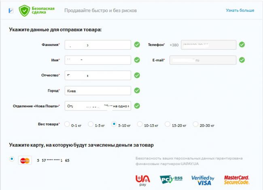
Task: Click the MasterCard card icon
Action: point(25,160)
